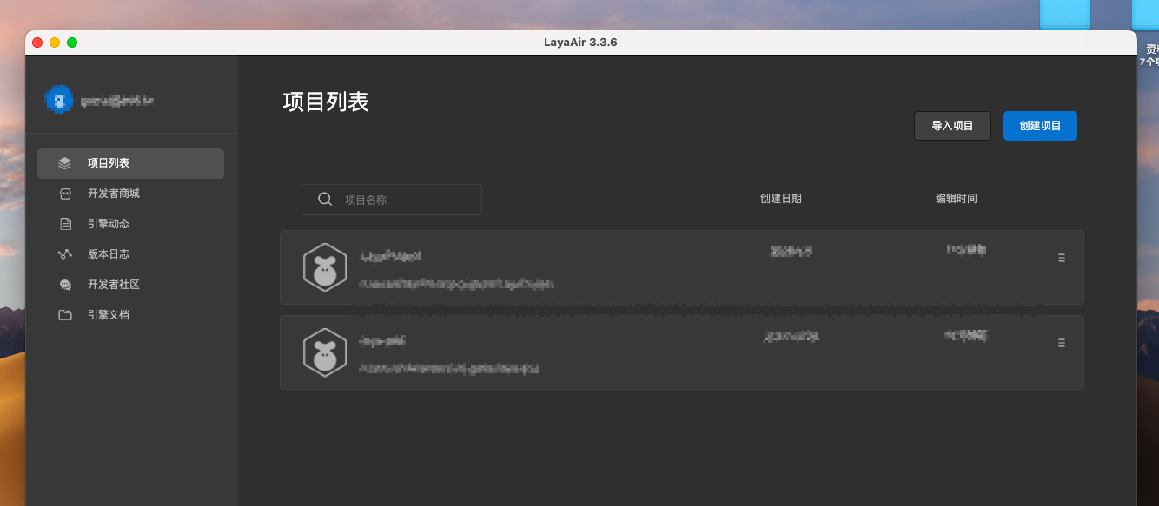The width and height of the screenshot is (1159, 506).
Task: Click the search magnifier icon
Action: pos(325,199)
